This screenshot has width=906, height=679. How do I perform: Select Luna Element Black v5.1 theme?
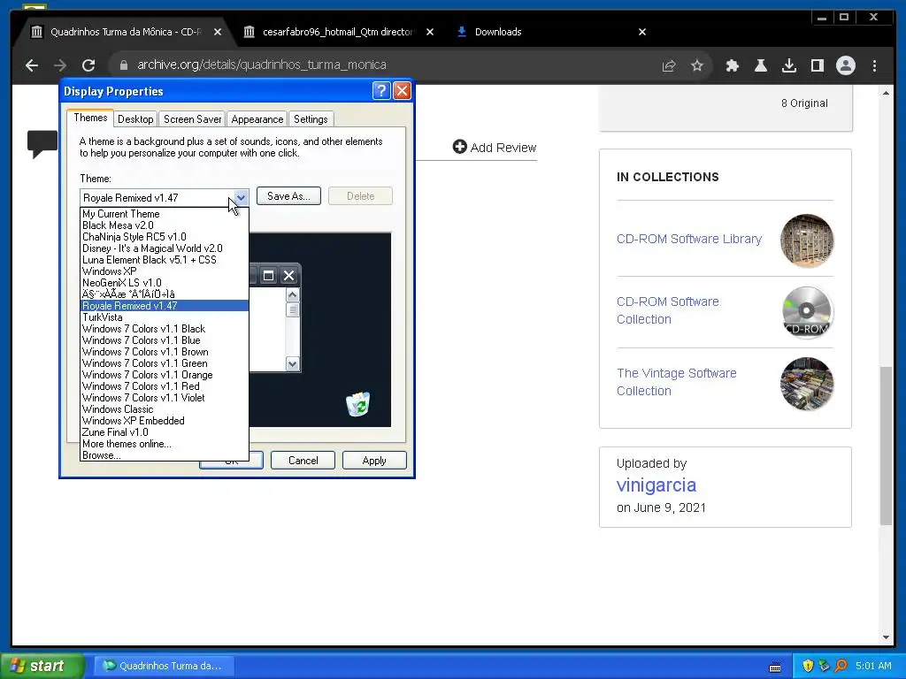[164, 260]
